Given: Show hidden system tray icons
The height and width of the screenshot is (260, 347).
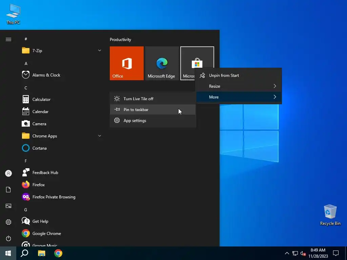Looking at the screenshot, I should pyautogui.click(x=287, y=253).
